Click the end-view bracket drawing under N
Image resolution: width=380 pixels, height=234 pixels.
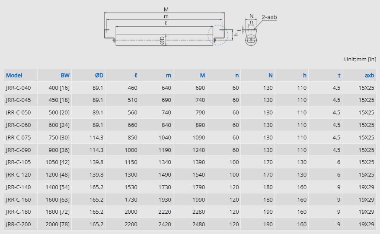(251, 39)
